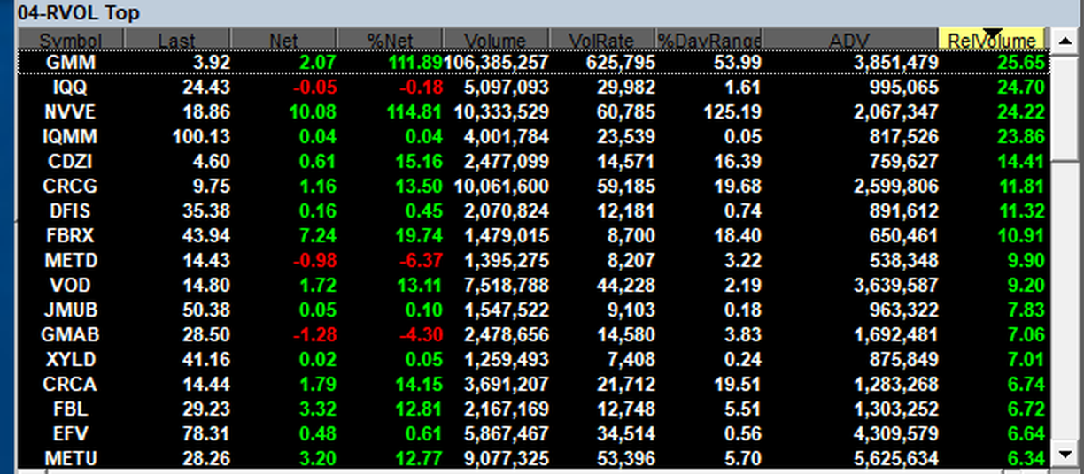Screen dimensions: 1084x474
Task: Sort by the Volume column header
Action: point(496,40)
